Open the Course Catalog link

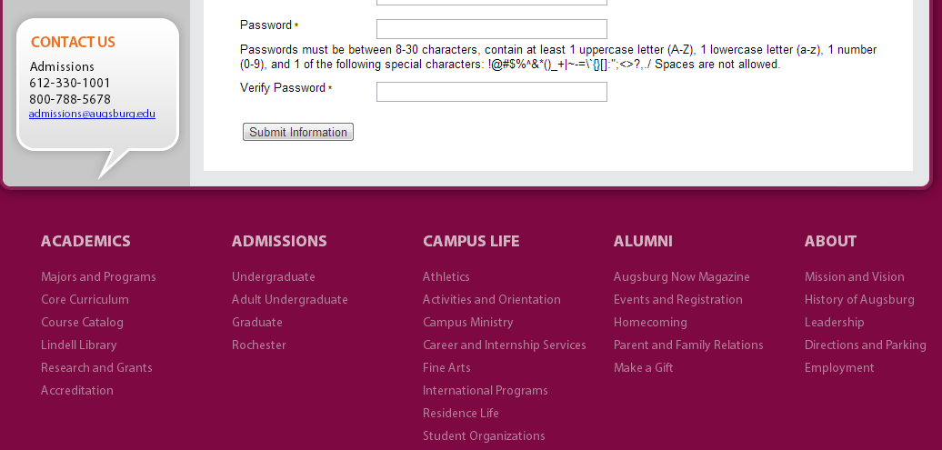[x=82, y=322]
